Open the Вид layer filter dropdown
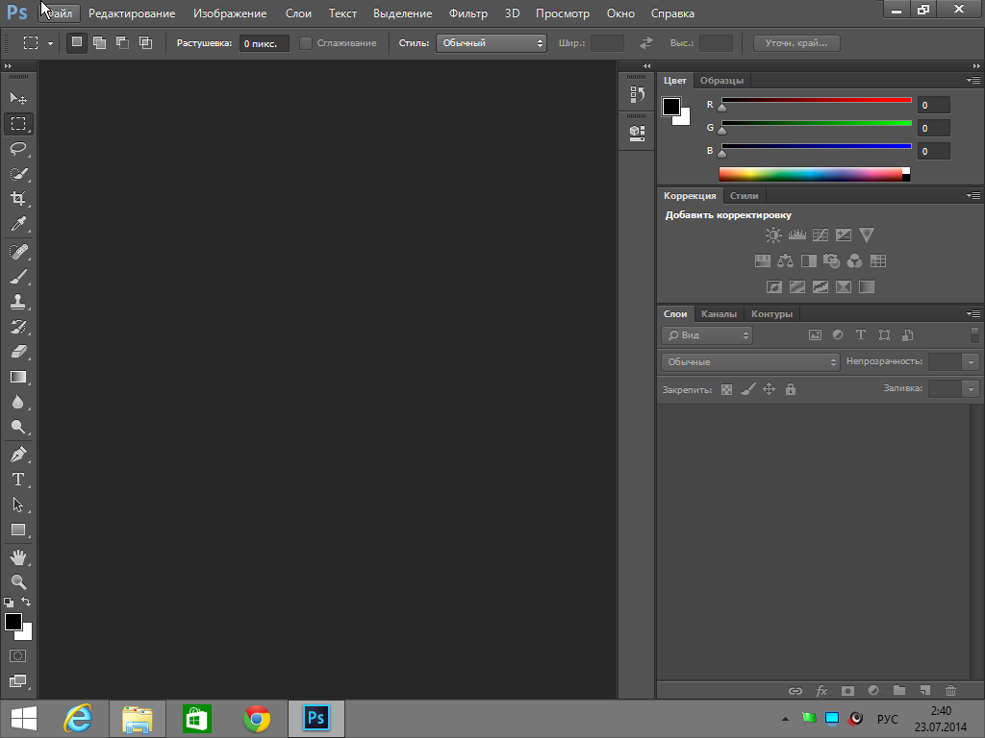 click(707, 335)
